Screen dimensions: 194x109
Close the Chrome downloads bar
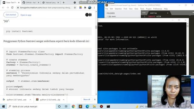pyautogui.click(x=95, y=100)
